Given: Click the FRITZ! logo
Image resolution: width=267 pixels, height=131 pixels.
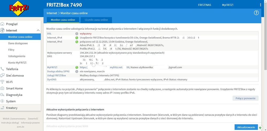Looking at the screenshot, I should tap(19, 8).
